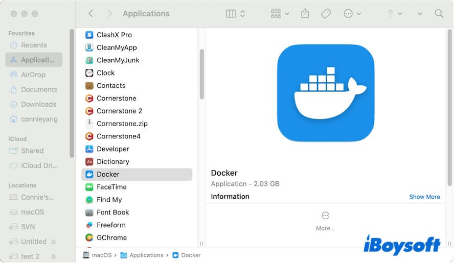Click the preview pane scrollbar
The width and height of the screenshot is (454, 263).
(449, 107)
